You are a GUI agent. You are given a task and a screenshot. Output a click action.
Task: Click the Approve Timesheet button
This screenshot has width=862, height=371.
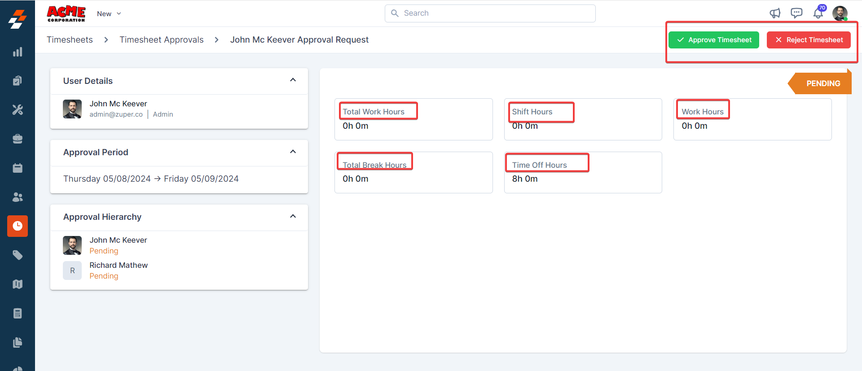[713, 40]
